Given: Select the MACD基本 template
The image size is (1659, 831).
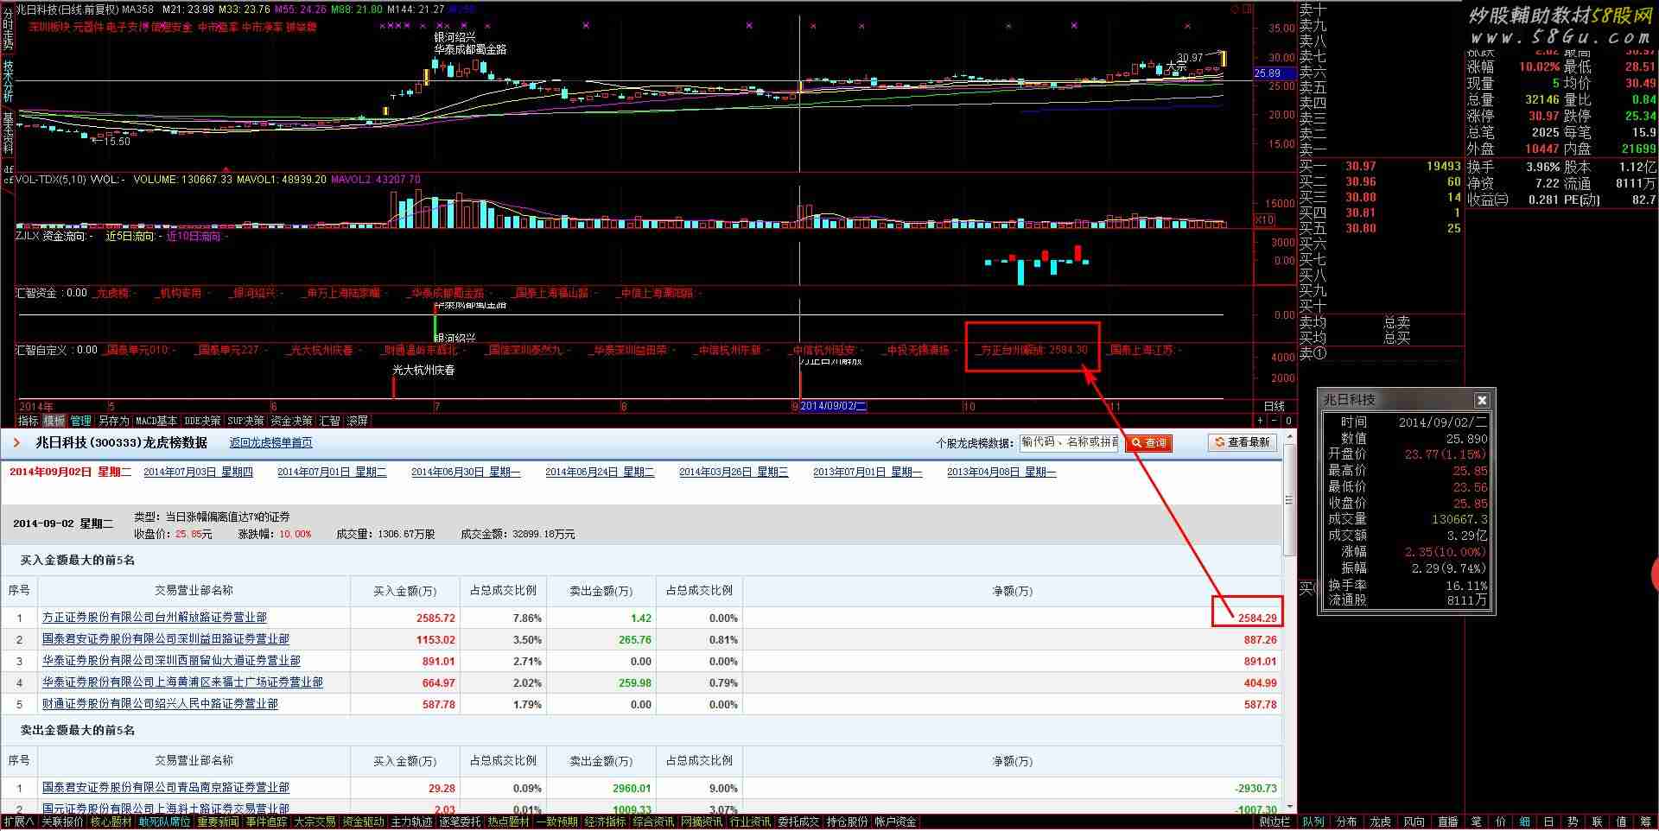Looking at the screenshot, I should [x=156, y=421].
